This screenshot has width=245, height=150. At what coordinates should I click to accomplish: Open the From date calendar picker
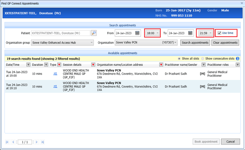(x=137, y=33)
